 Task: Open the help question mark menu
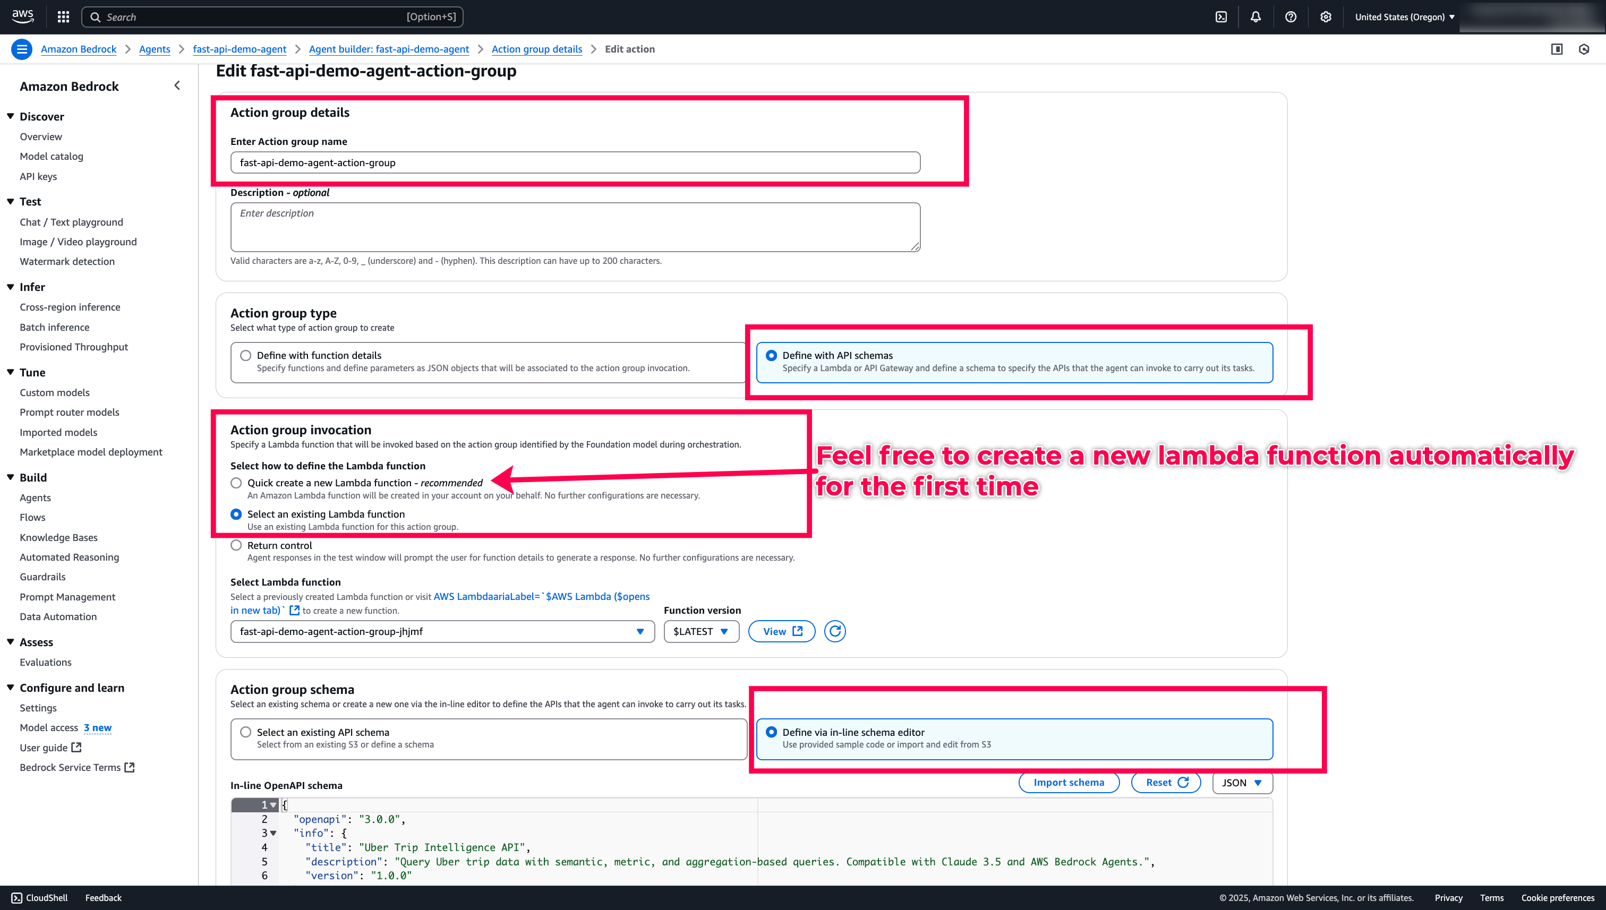coord(1291,17)
